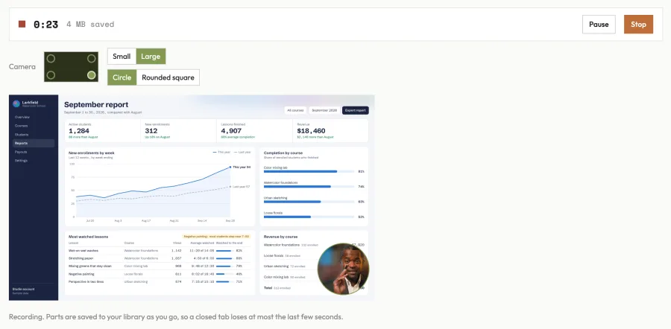Image resolution: width=671 pixels, height=329 pixels.
Task: Click the Camera label
Action: [x=22, y=67]
